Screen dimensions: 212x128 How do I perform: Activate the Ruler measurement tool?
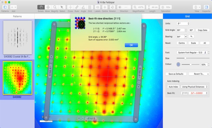pos(77,7)
